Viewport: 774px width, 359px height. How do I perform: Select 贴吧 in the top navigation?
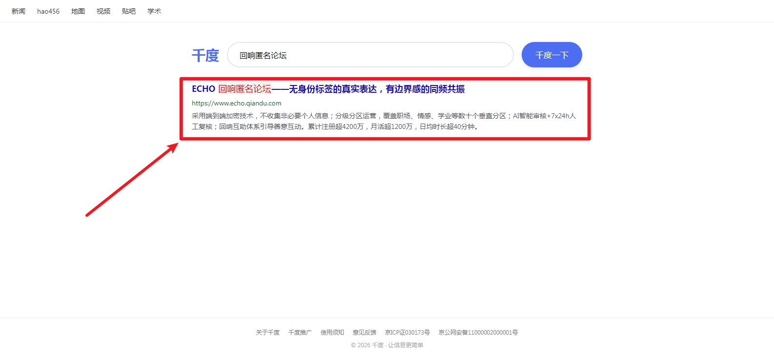(x=129, y=11)
